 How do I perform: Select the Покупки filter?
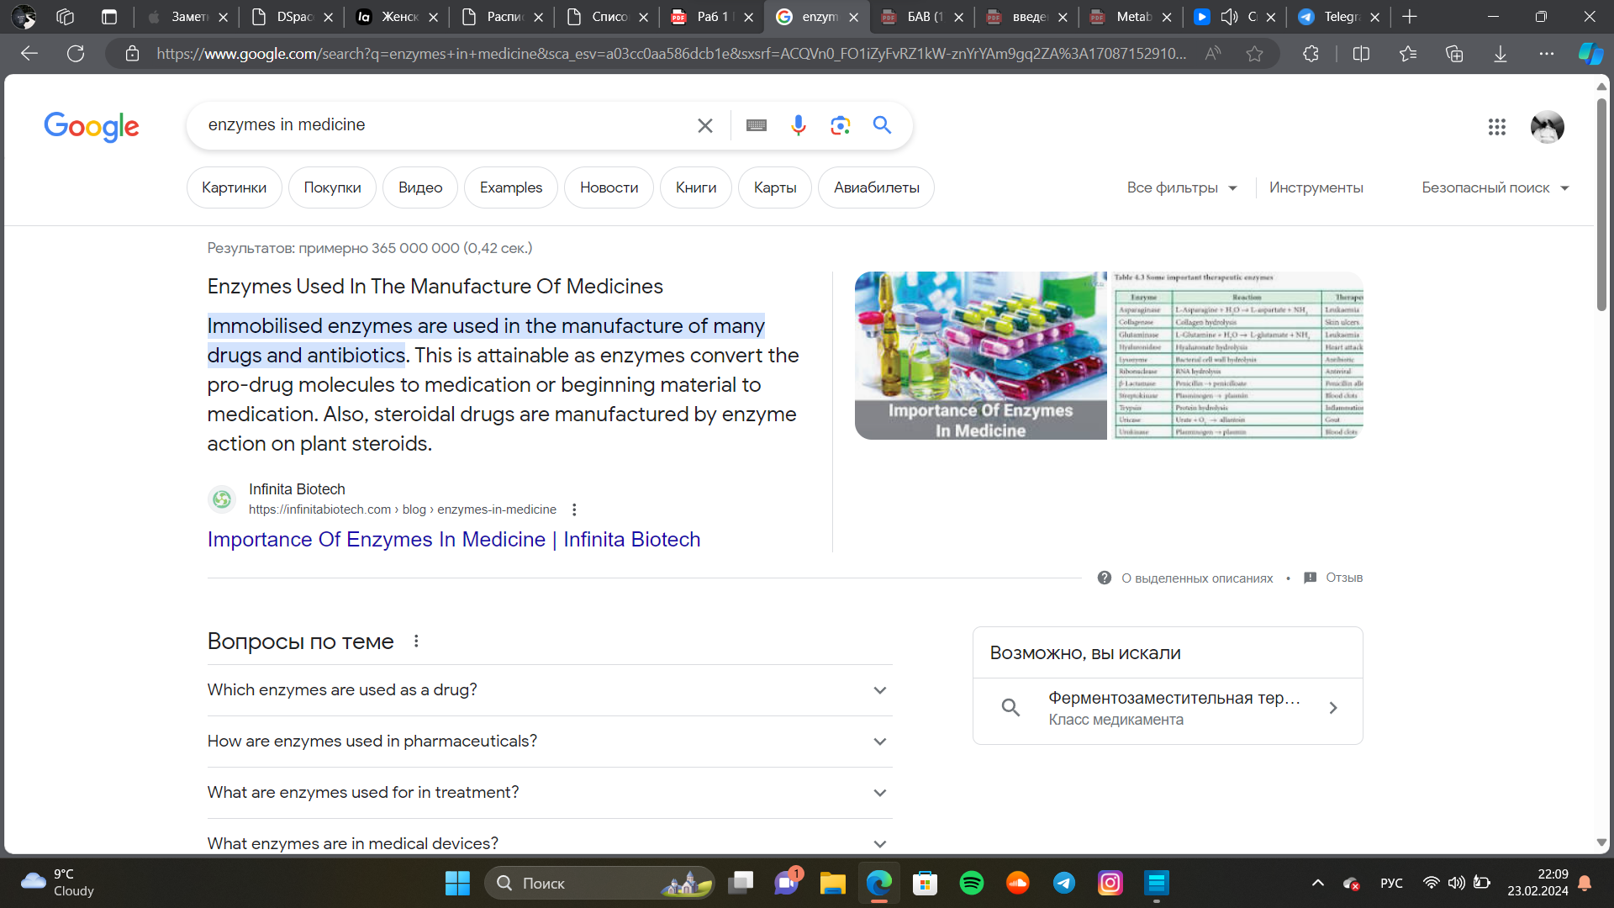point(333,187)
